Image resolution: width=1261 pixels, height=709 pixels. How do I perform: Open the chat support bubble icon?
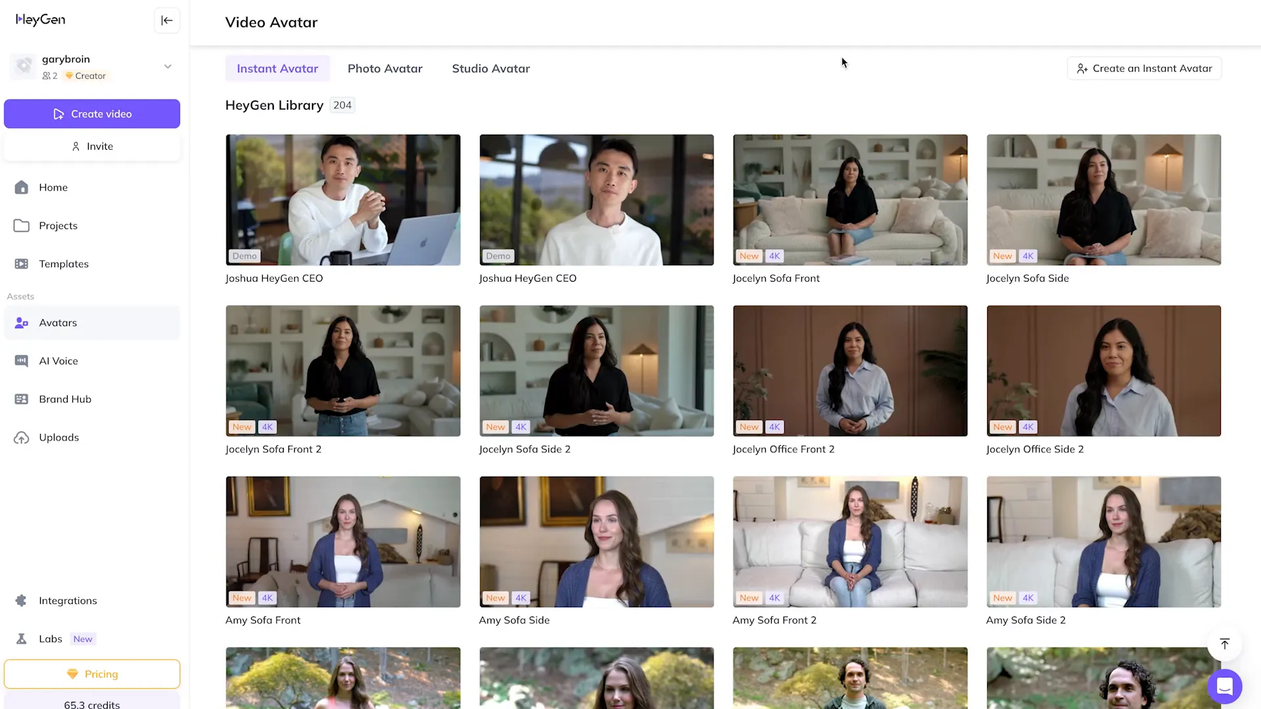pyautogui.click(x=1224, y=687)
